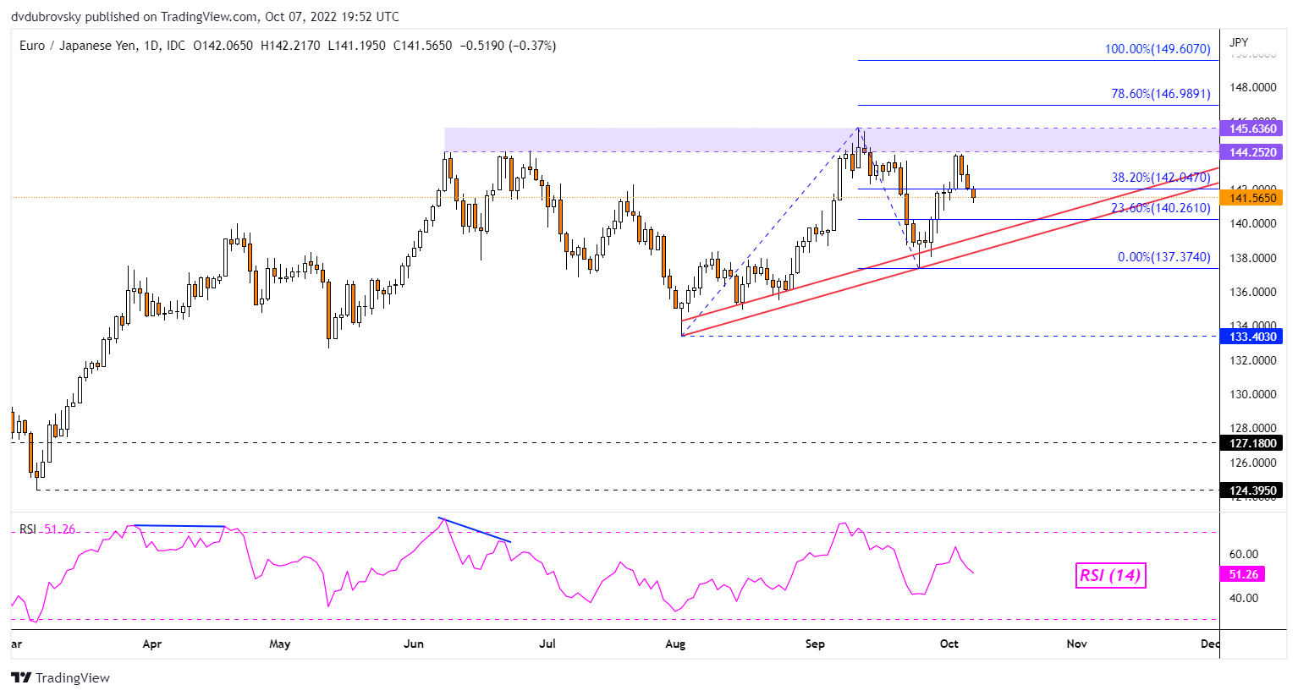This screenshot has height=696, width=1298.
Task: Click the Aug label on the time axis
Action: click(x=675, y=644)
